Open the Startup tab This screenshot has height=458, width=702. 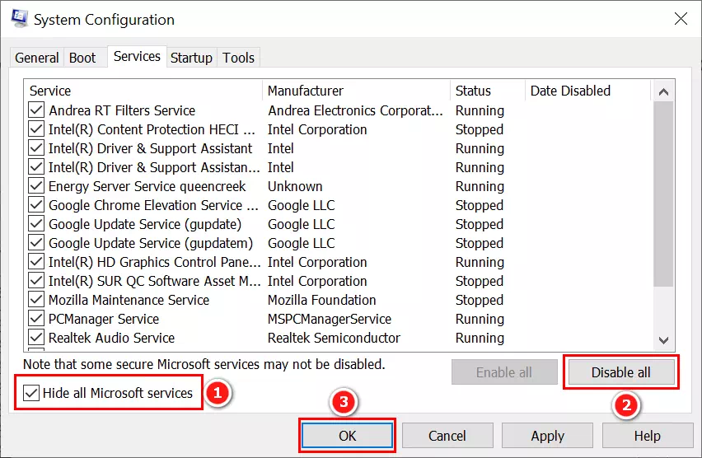point(192,58)
